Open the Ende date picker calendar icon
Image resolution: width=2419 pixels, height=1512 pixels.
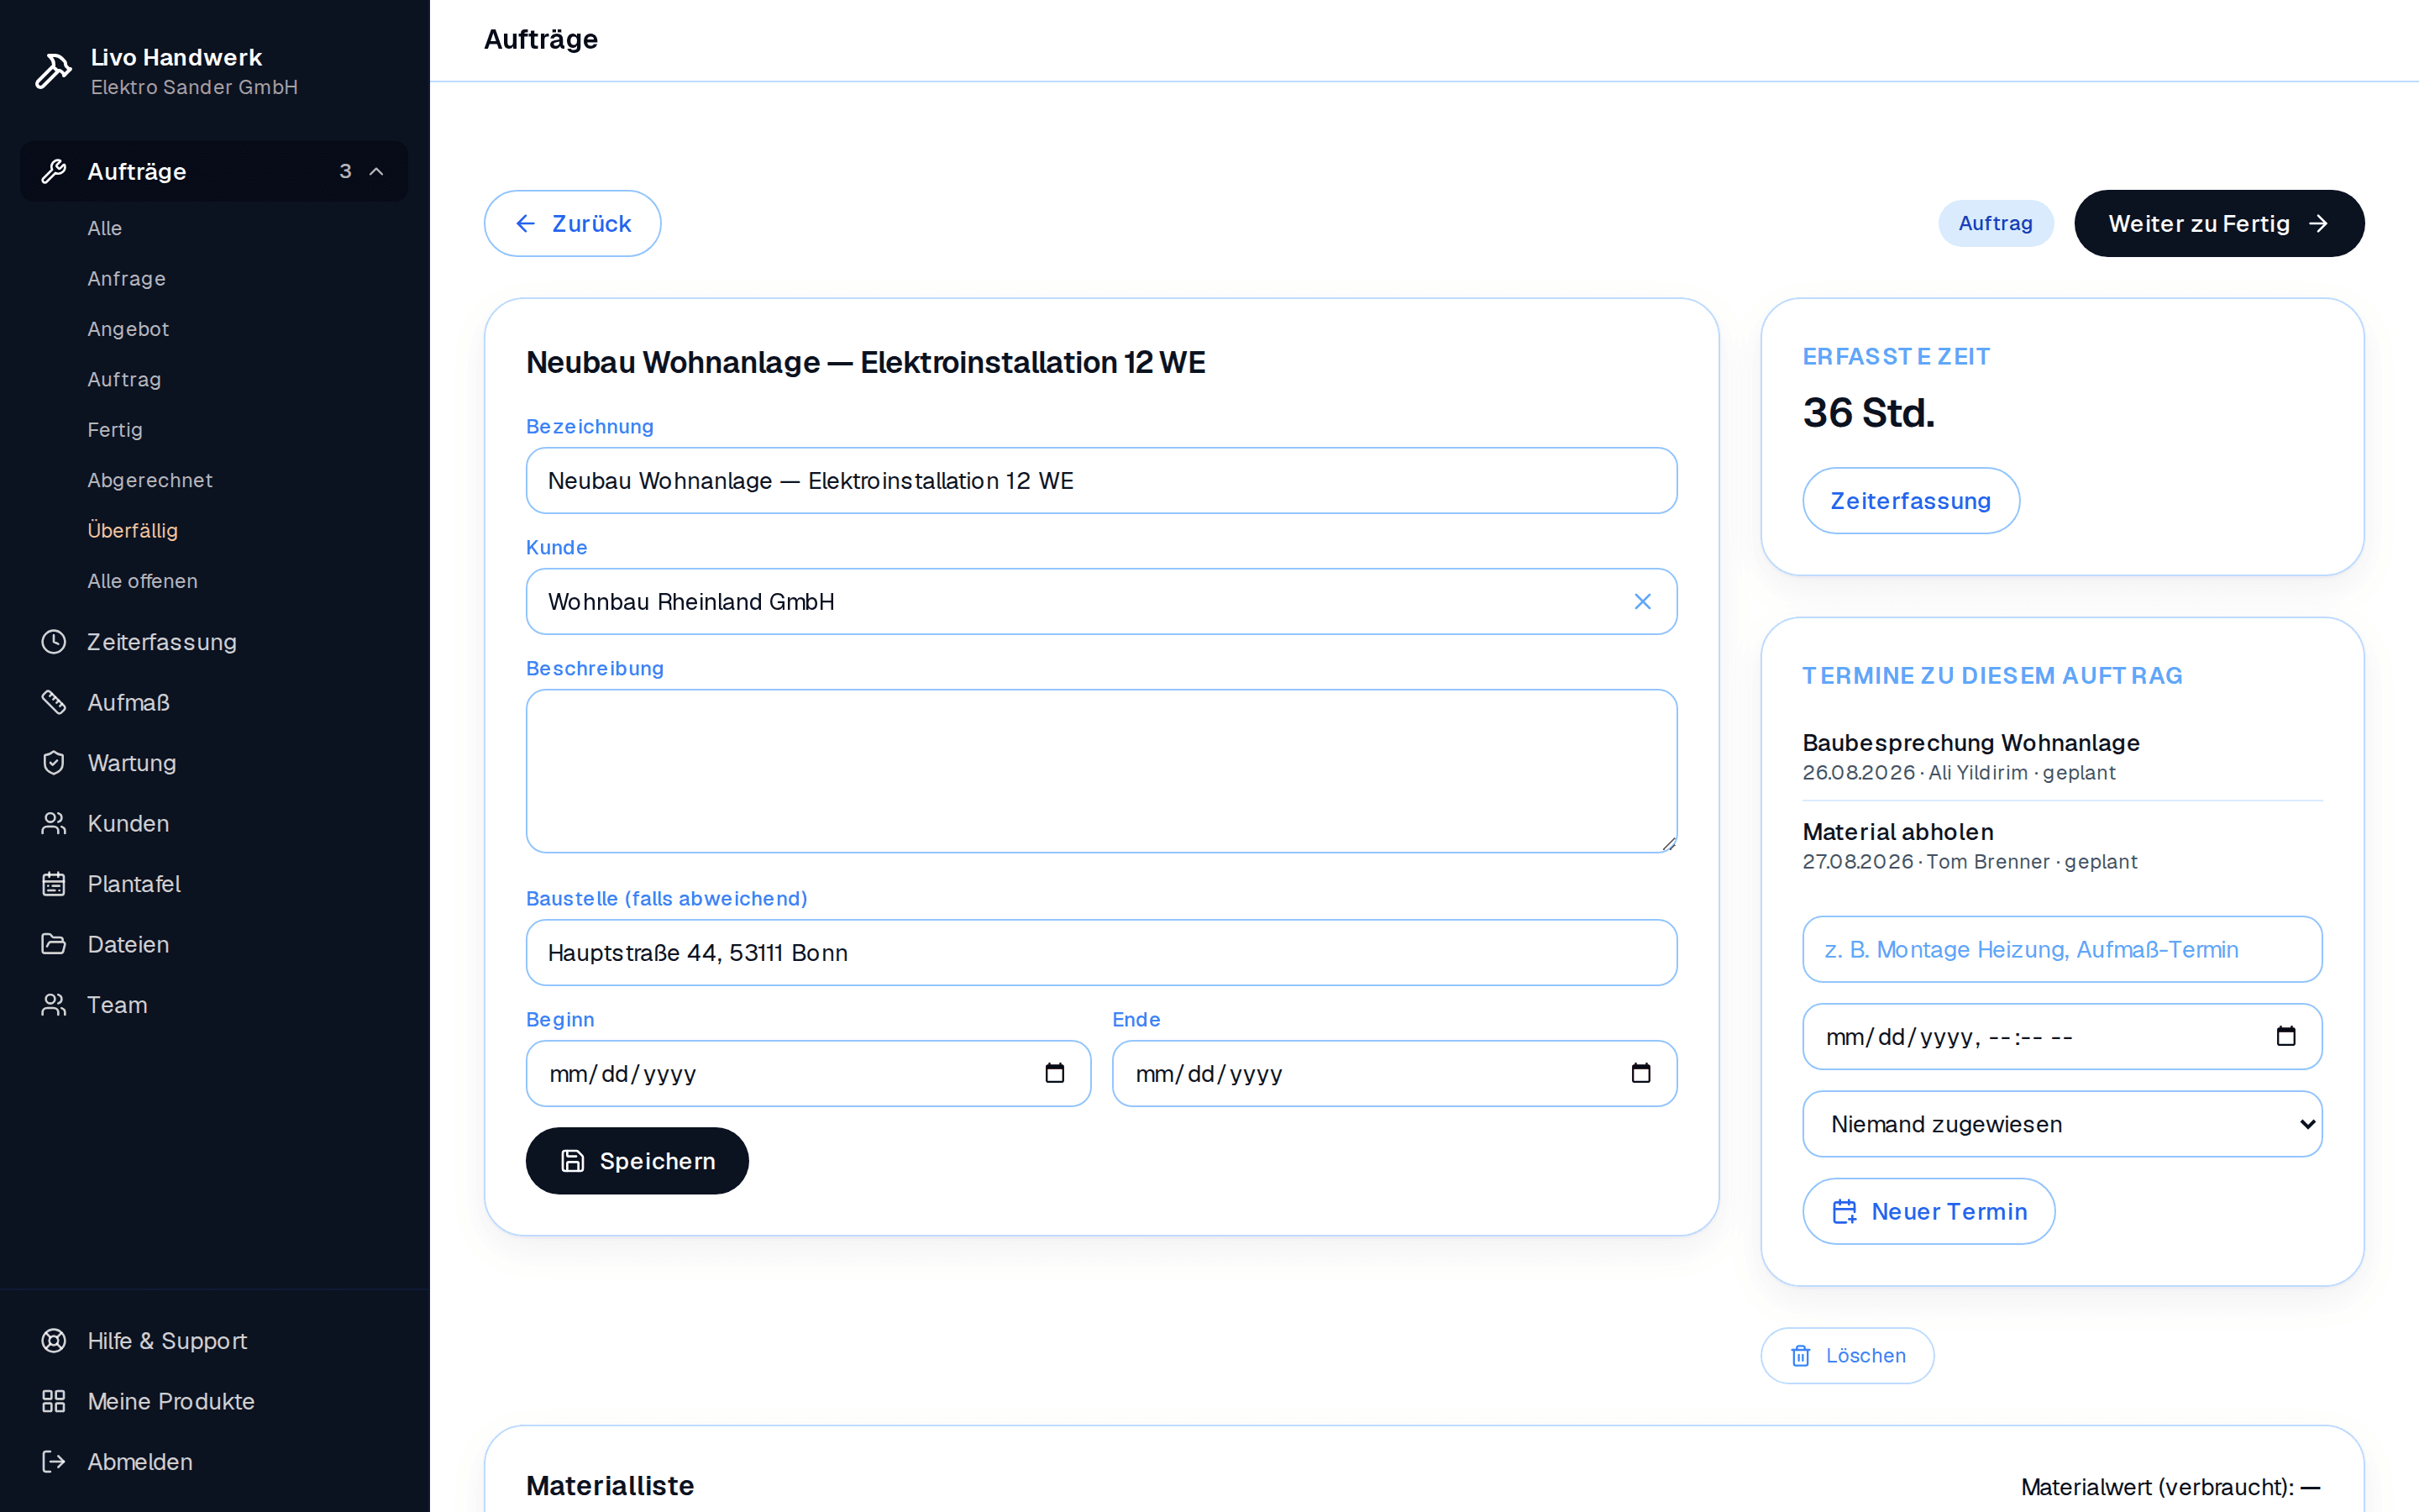coord(1640,1073)
